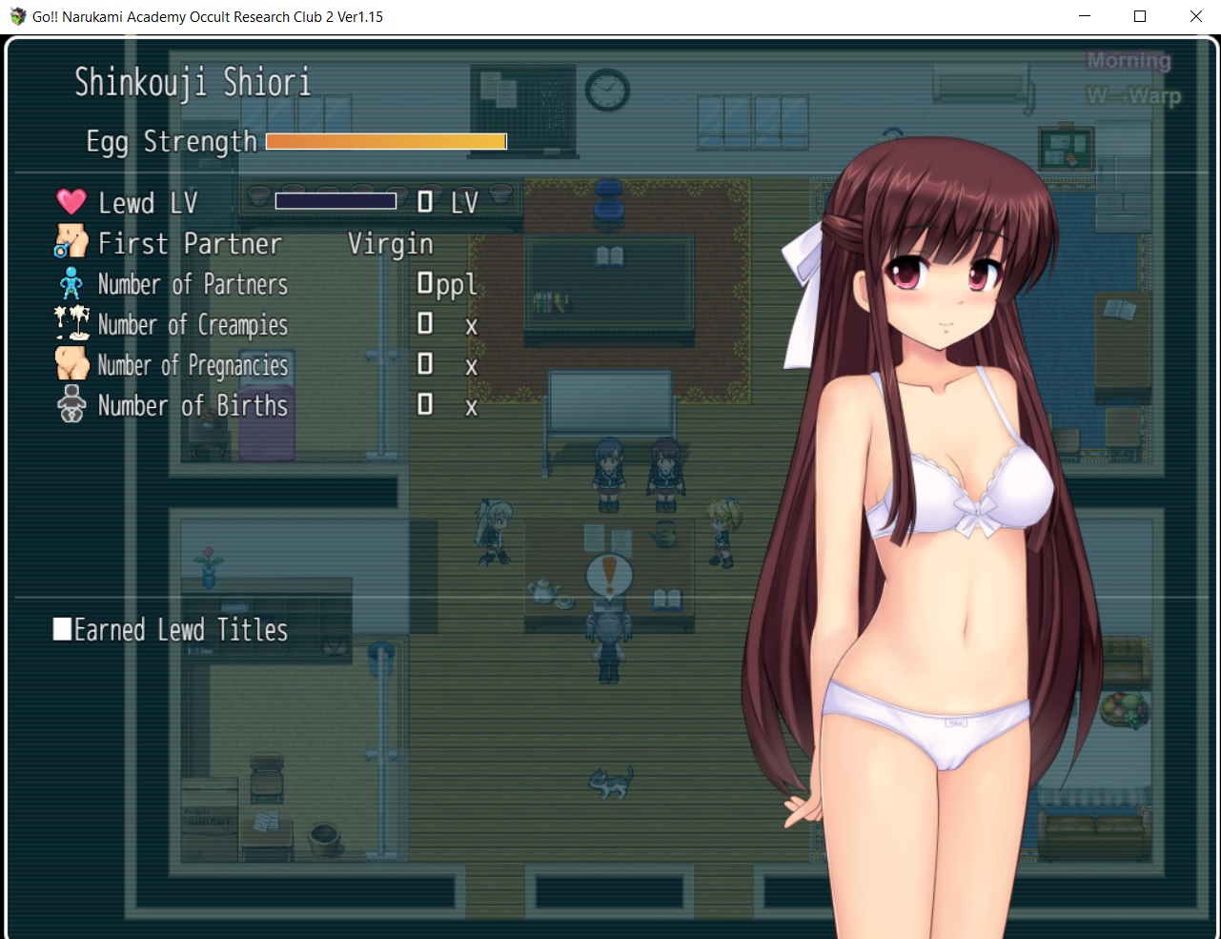Click the "Number of Pregnancies" label
Image resolution: width=1221 pixels, height=939 pixels.
tap(193, 366)
